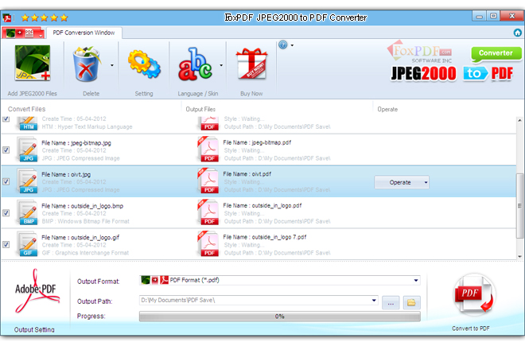Click the Operate column header

point(387,109)
